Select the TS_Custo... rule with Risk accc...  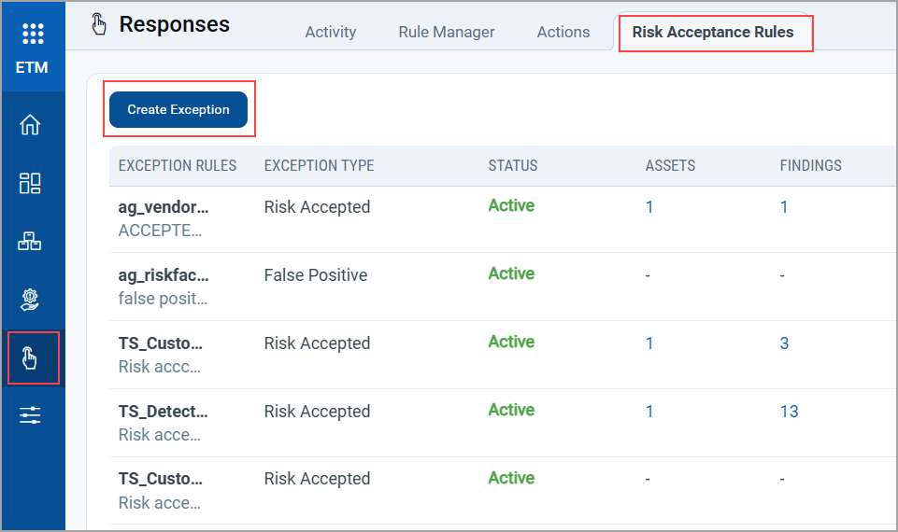(x=161, y=343)
